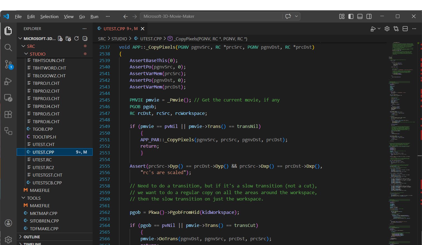This screenshot has height=245, width=422.
Task: Go forward in navigation history
Action: click(x=135, y=16)
